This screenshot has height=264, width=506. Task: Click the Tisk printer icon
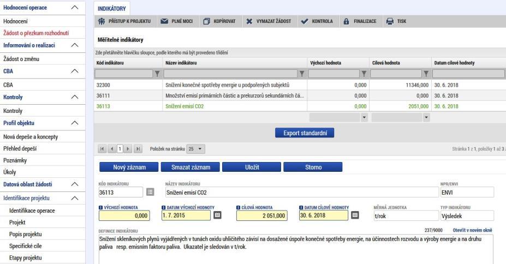[x=390, y=21]
